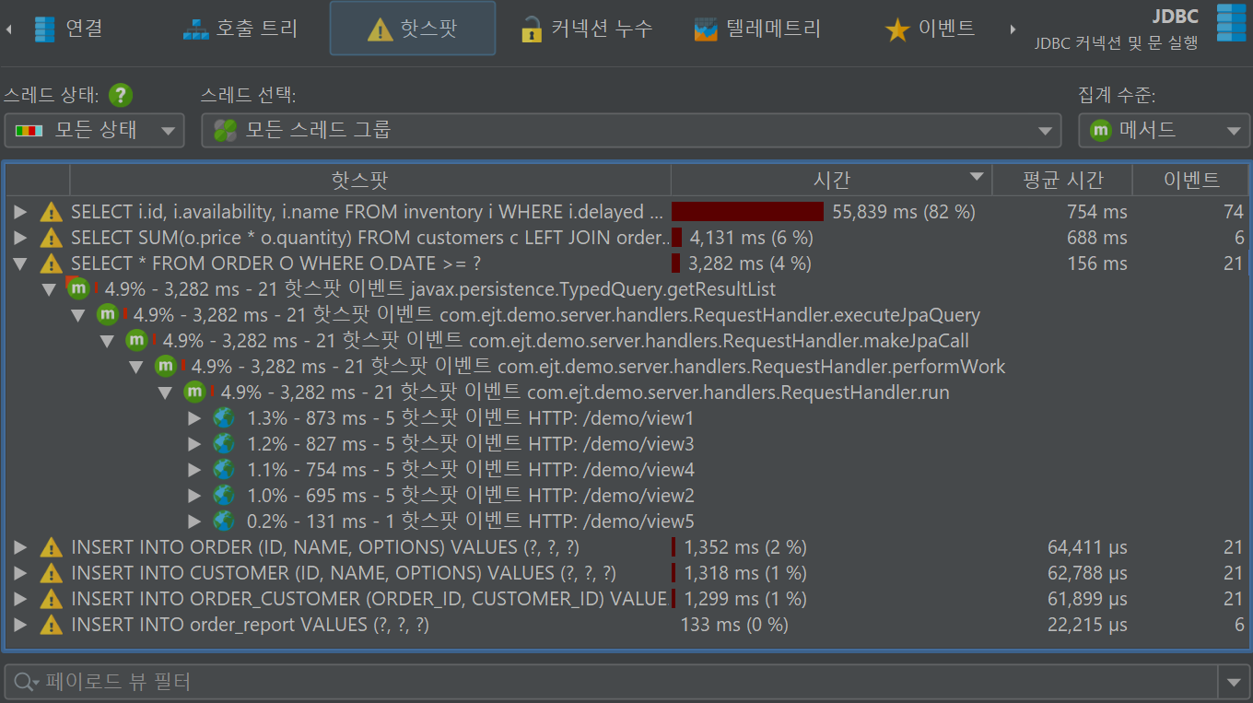Click globe icon of HTTP: /demo/view1
The height and width of the screenshot is (703, 1253).
point(224,418)
